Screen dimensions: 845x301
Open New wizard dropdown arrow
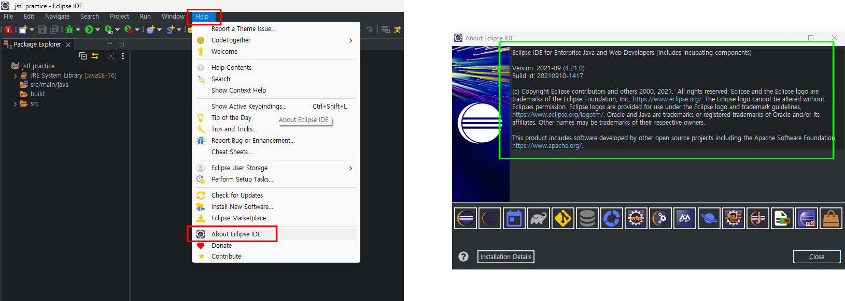(32, 29)
